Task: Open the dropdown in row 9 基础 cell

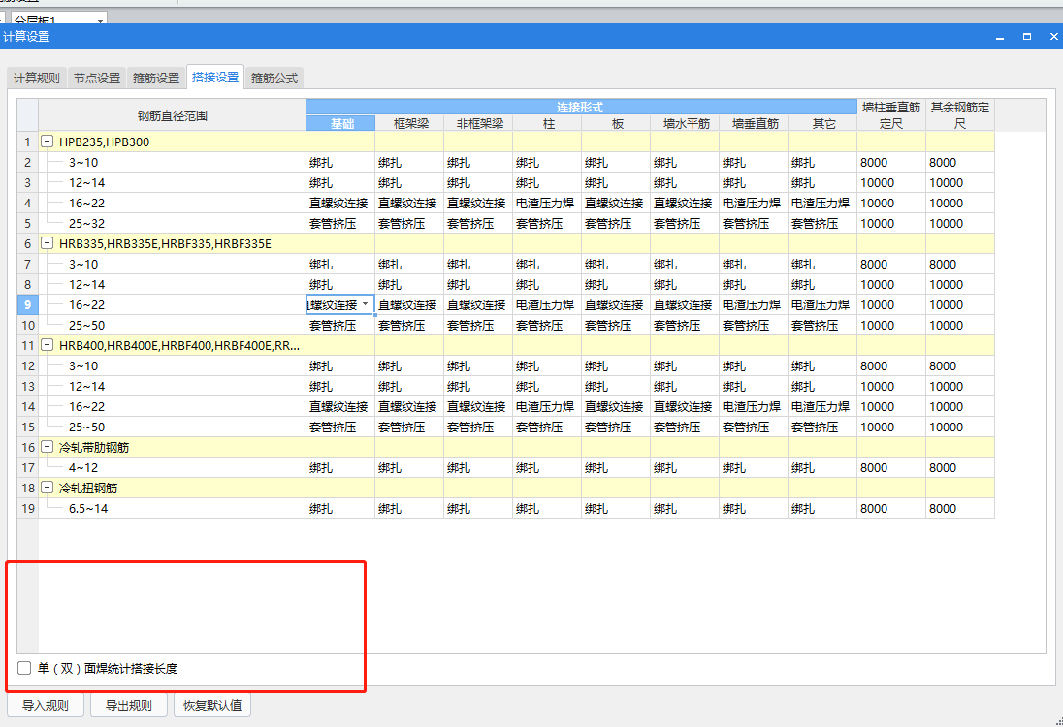Action: (x=366, y=305)
